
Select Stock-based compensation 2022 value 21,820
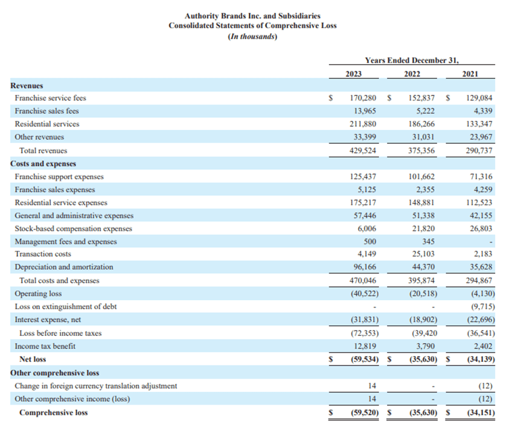click(x=423, y=229)
